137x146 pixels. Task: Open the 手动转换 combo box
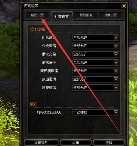pyautogui.click(x=96, y=112)
